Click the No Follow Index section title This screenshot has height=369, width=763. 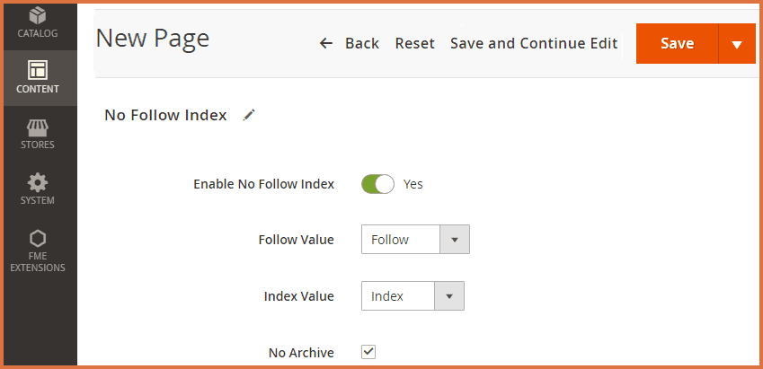tap(165, 115)
